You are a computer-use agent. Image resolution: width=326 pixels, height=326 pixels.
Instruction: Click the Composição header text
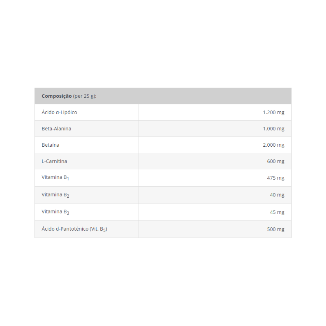point(57,96)
